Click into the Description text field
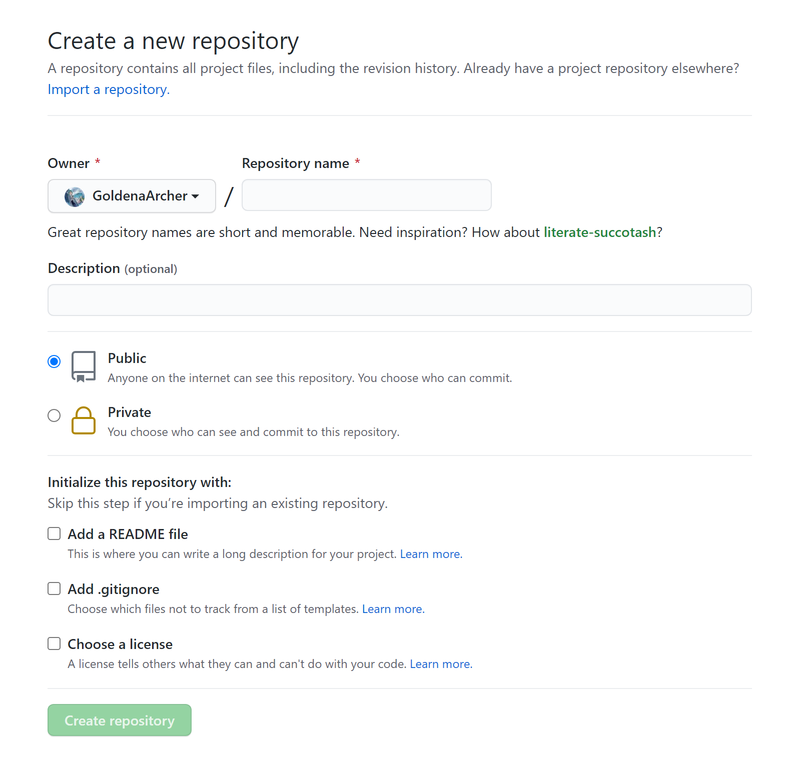Viewport: 812px width, 771px height. tap(400, 300)
